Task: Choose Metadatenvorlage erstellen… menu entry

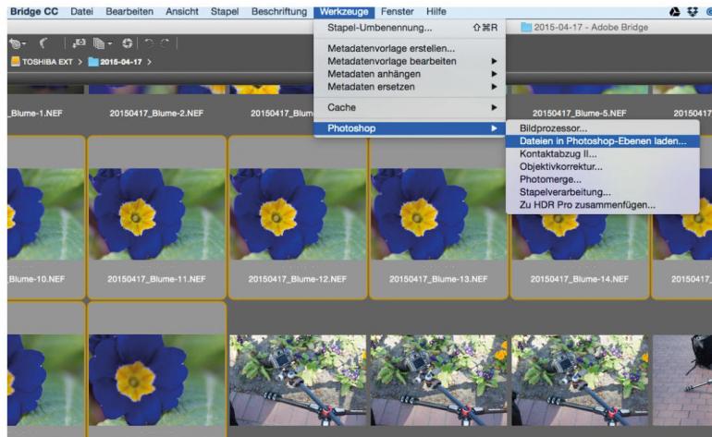Action: (x=410, y=48)
